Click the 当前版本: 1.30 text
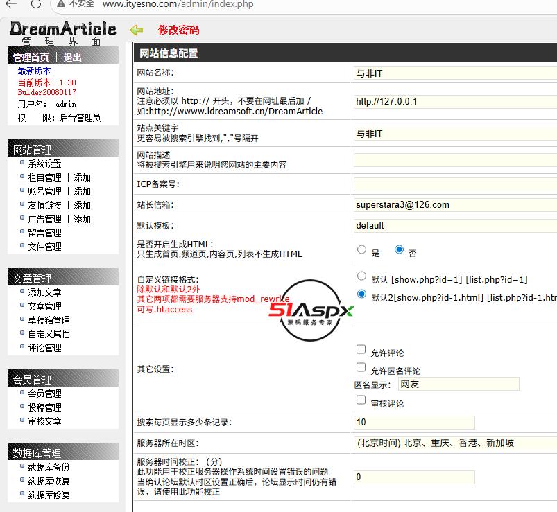The height and width of the screenshot is (512, 557). tap(47, 82)
